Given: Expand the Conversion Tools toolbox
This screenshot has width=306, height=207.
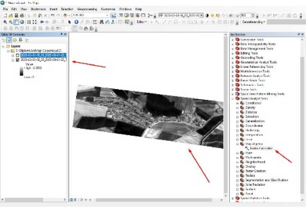Looking at the screenshot, I should [x=232, y=39].
